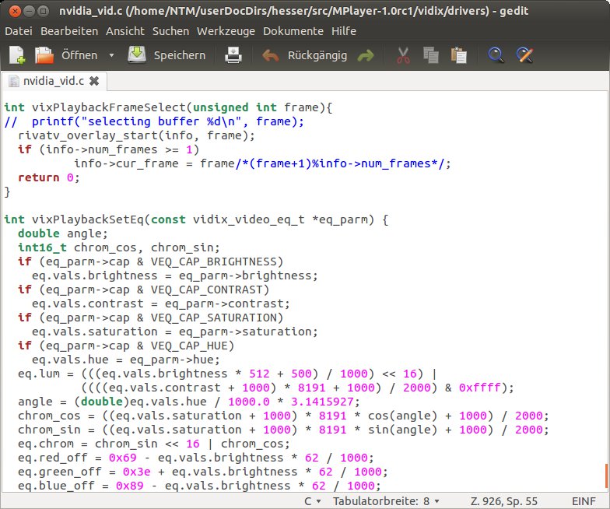Click the Speichern save icon

tap(137, 54)
